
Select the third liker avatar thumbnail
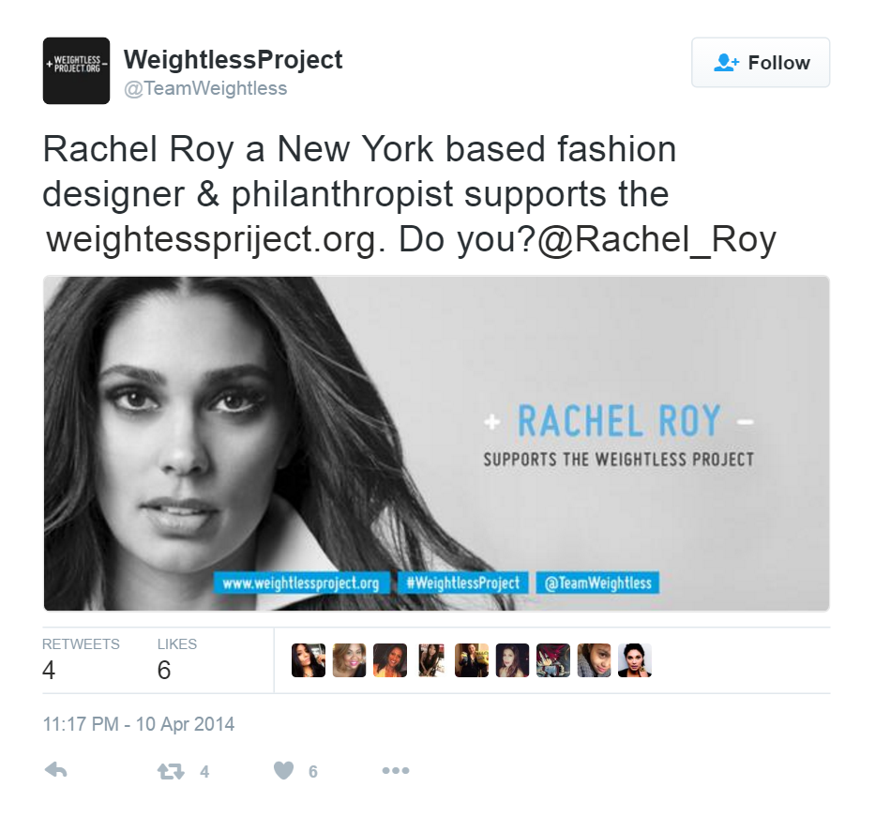(390, 660)
